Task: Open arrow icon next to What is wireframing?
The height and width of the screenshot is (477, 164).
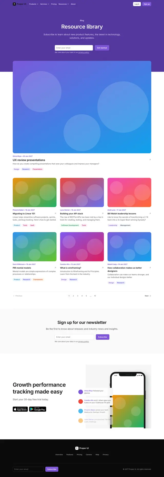Action: click(x=103, y=267)
